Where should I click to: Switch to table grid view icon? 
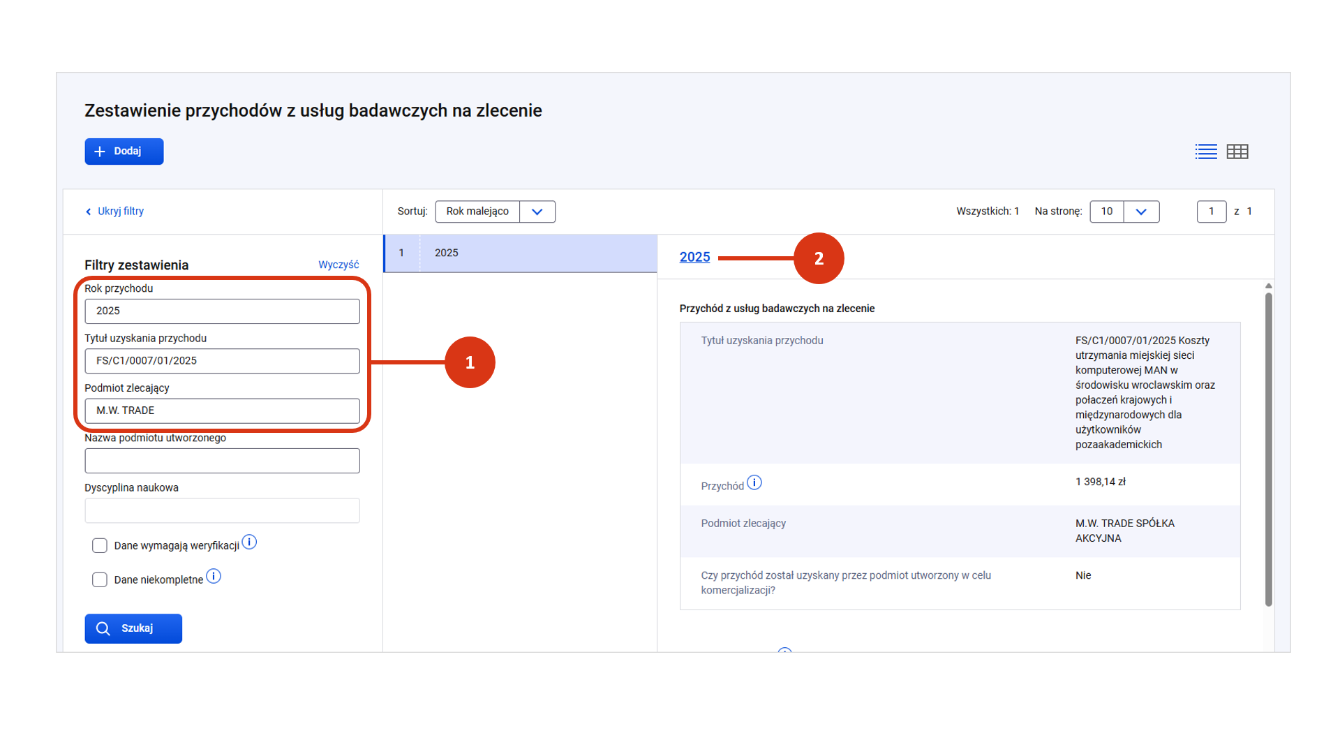[1237, 151]
